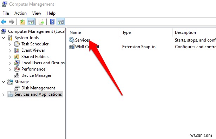This screenshot has height=139, width=216.
Task: Open the File menu
Action: click(6, 13)
